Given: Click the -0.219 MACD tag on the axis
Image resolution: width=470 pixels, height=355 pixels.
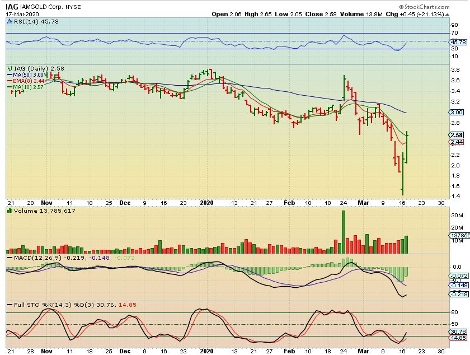Looking at the screenshot, I should point(459,295).
